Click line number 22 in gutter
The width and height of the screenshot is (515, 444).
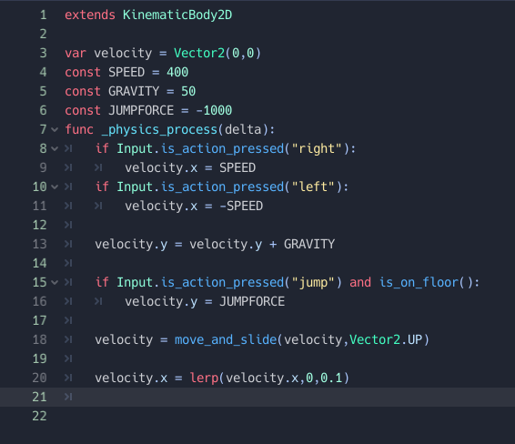tap(39, 416)
